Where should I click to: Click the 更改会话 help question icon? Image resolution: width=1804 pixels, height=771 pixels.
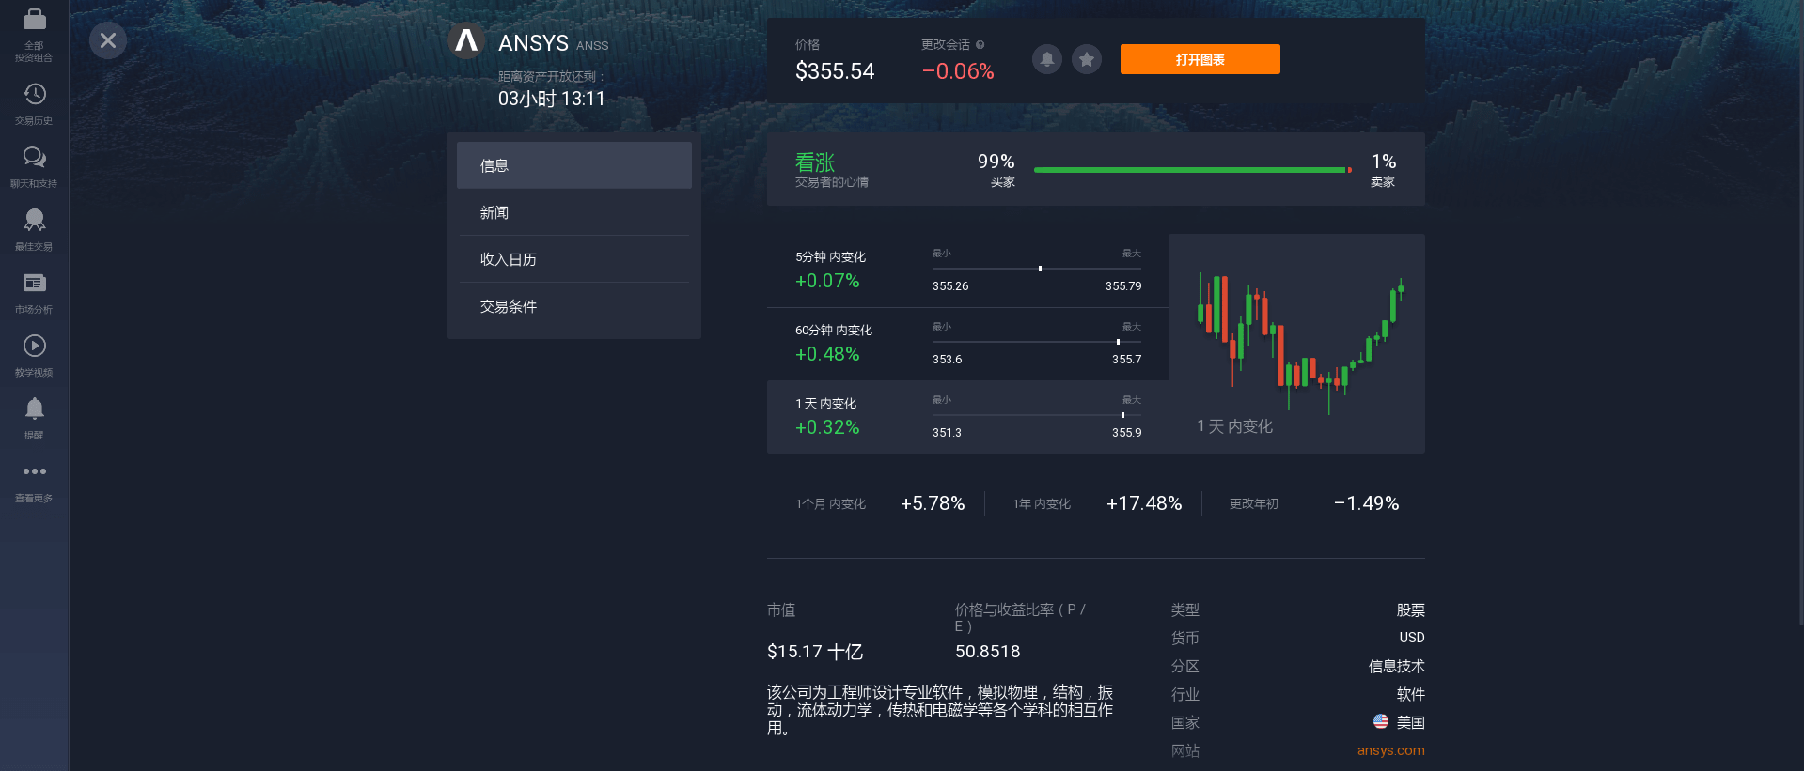coord(980,45)
